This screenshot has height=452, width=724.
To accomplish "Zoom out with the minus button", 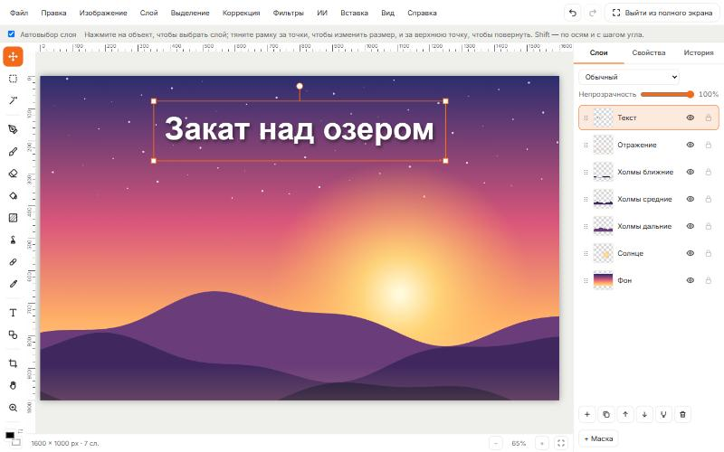I will click(x=495, y=443).
